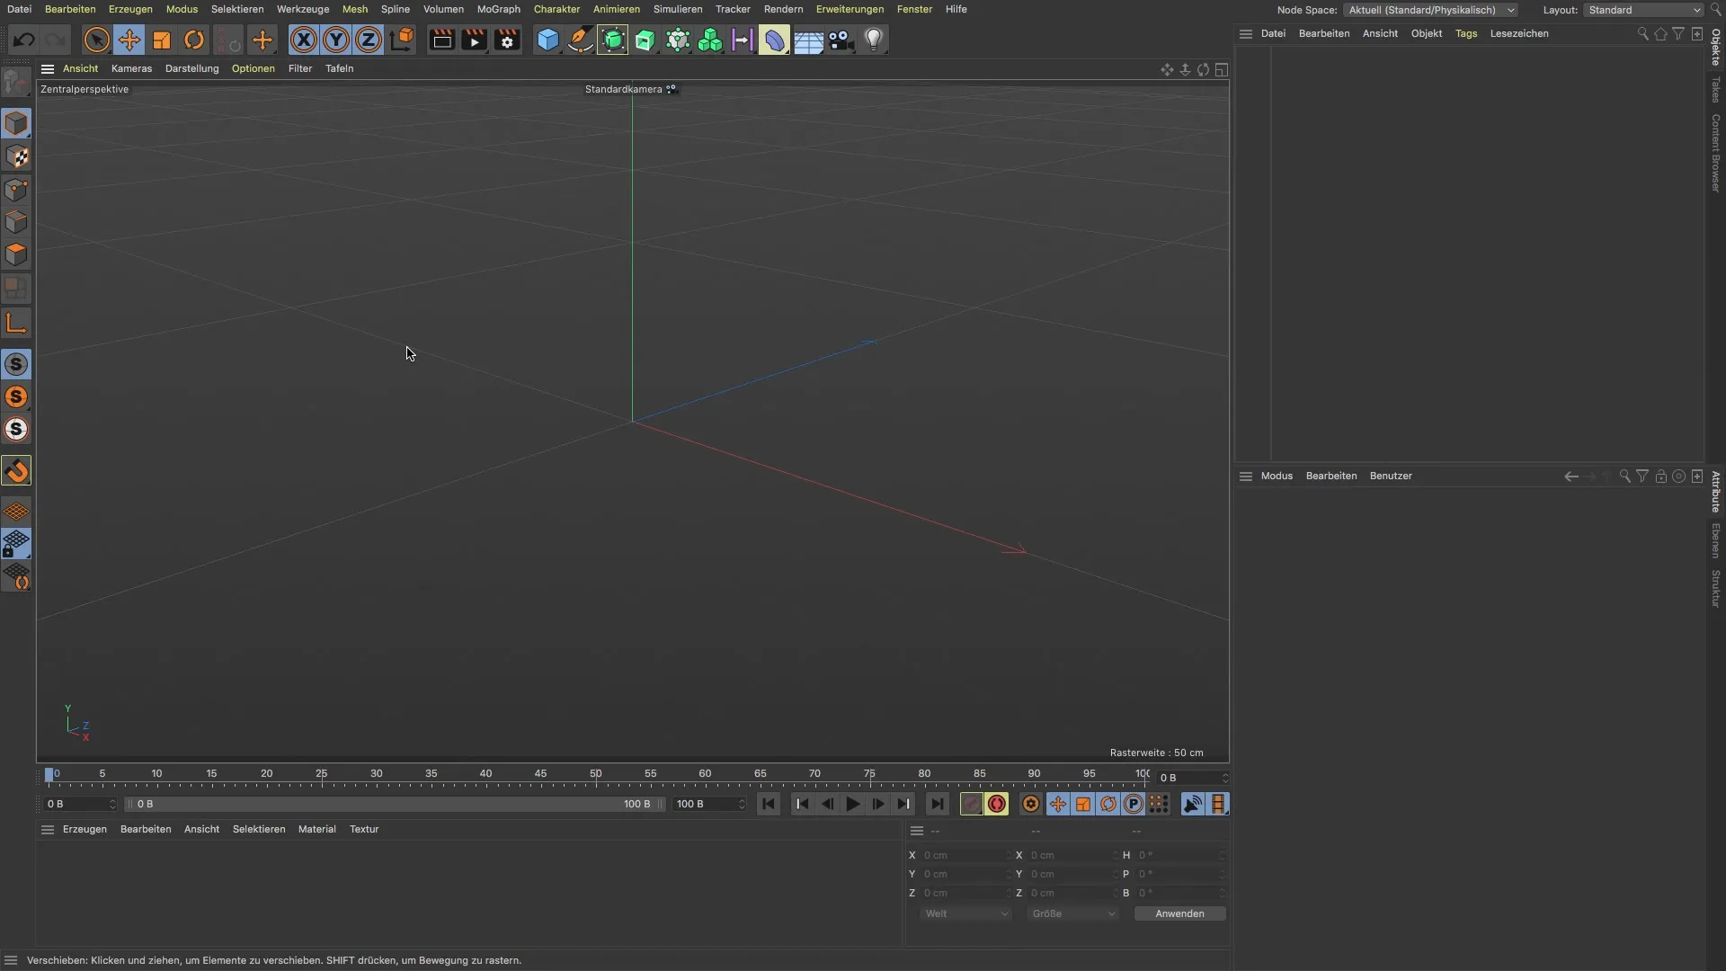Viewport: 1726px width, 971px height.
Task: Toggle automatic keyframing
Action: (x=997, y=804)
